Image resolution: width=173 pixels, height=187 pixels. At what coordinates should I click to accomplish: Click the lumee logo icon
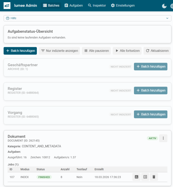tap(7, 6)
